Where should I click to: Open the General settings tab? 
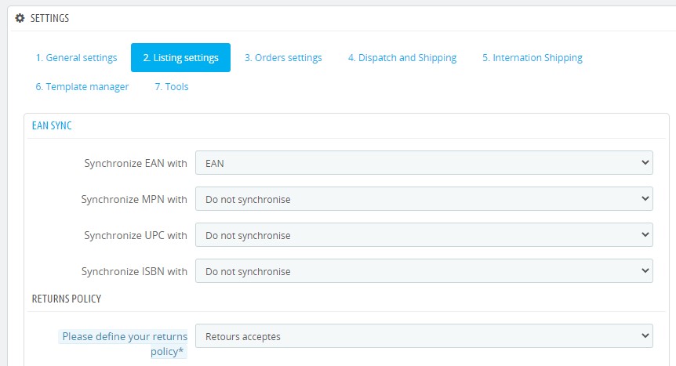coord(76,57)
